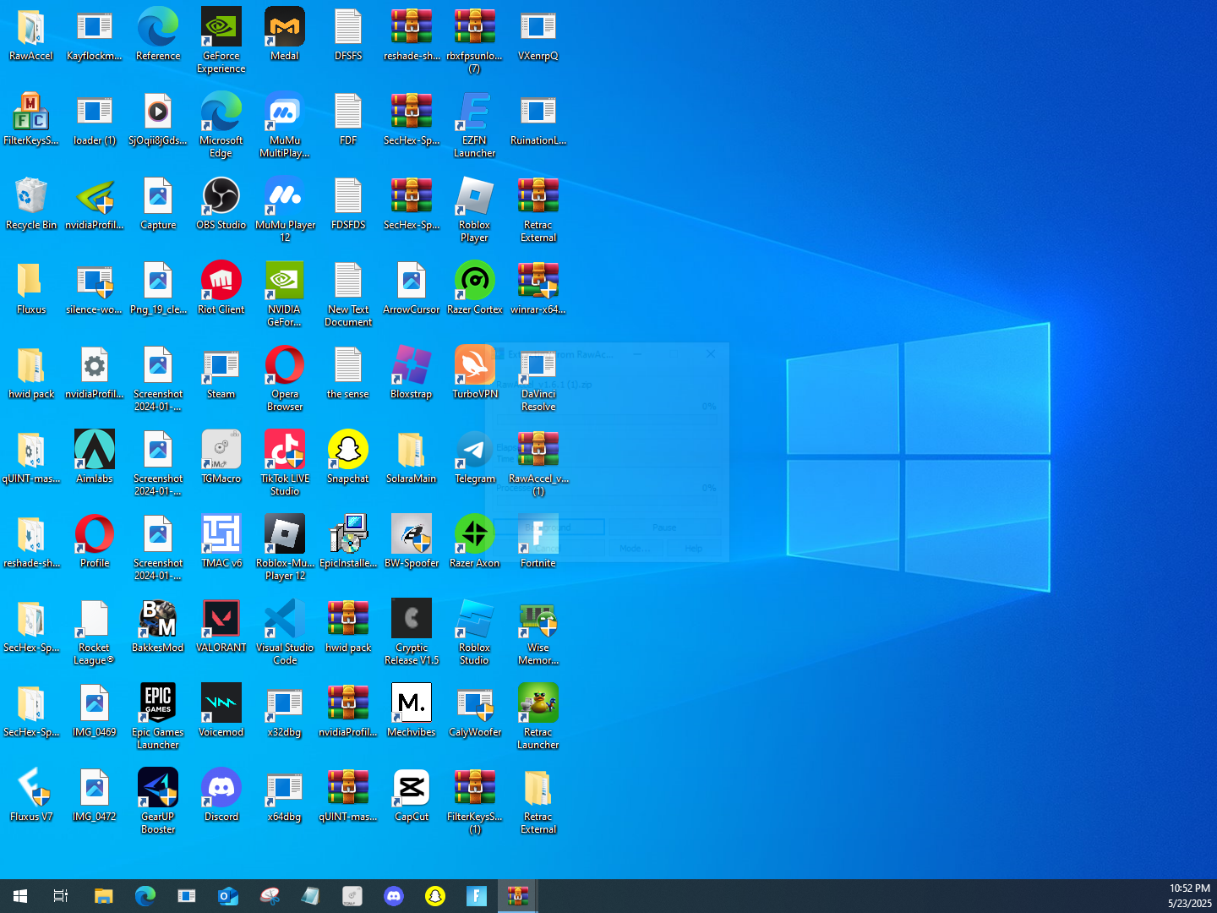Open Task View from the taskbar
Screen dimensions: 1217x913
(61, 896)
